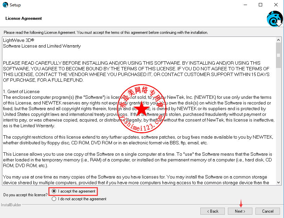The height and width of the screenshot is (218, 284).
Task: Click the license scrollbar thumb
Action: [x=278, y=55]
